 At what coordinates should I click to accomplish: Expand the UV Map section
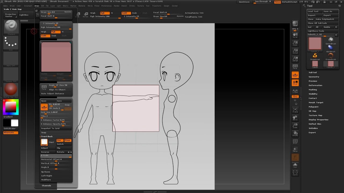pos(312,111)
